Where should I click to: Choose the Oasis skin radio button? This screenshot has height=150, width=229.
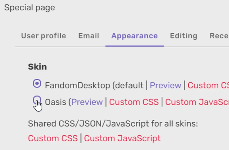point(37,100)
